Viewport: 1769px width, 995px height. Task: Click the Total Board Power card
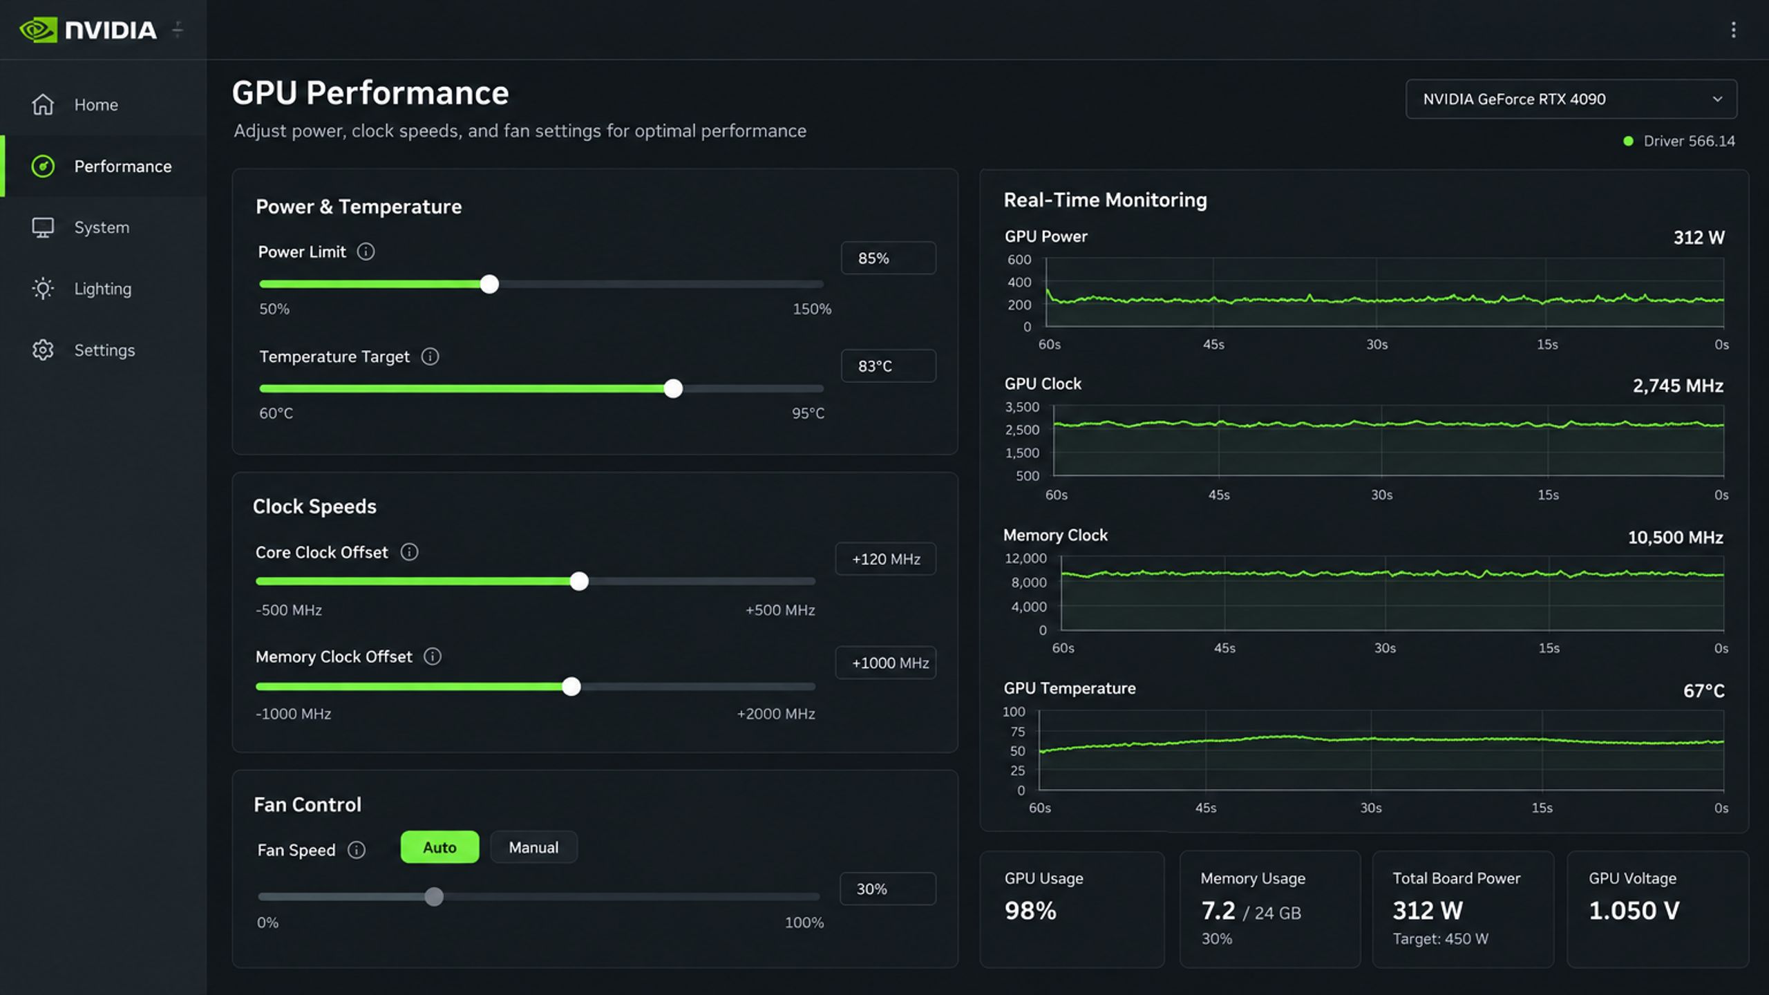(x=1463, y=909)
